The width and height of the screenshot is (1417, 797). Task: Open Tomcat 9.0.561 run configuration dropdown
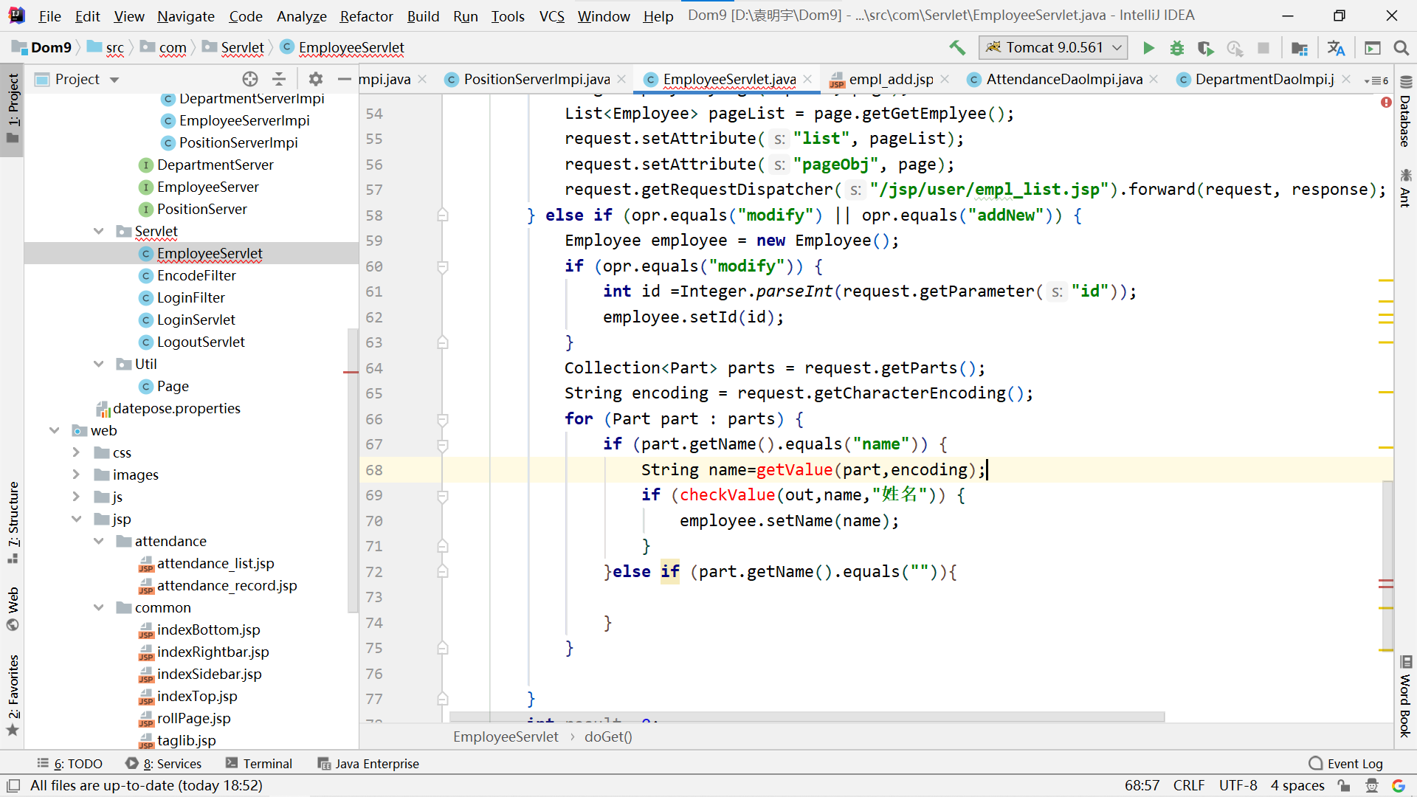(x=1053, y=48)
